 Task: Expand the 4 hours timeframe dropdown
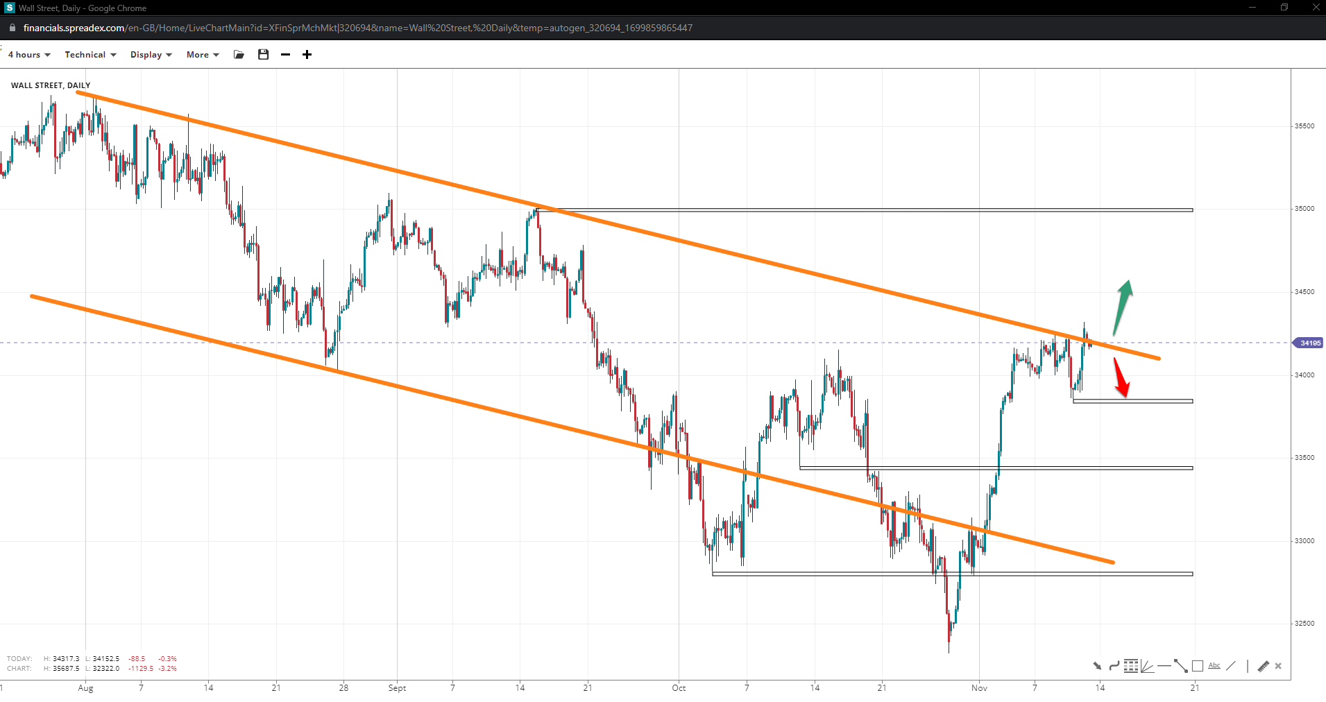point(29,55)
